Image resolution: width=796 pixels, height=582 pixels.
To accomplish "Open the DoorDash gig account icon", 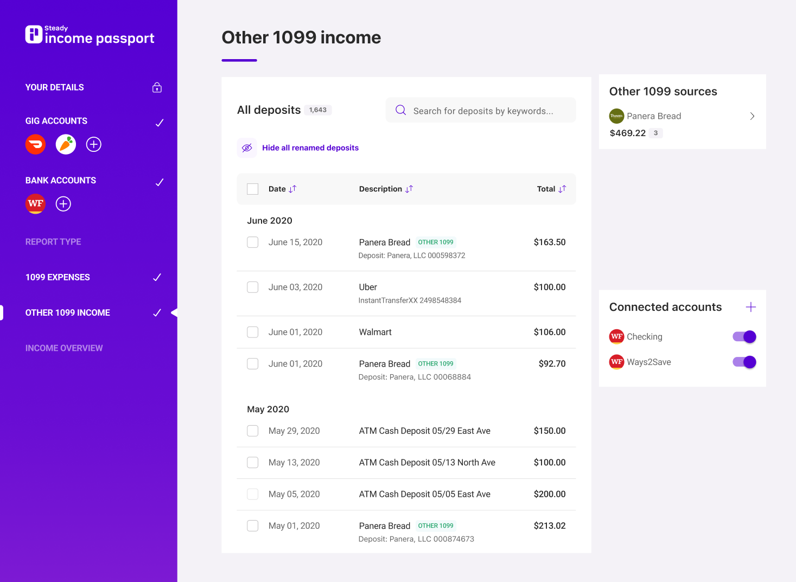I will [36, 144].
